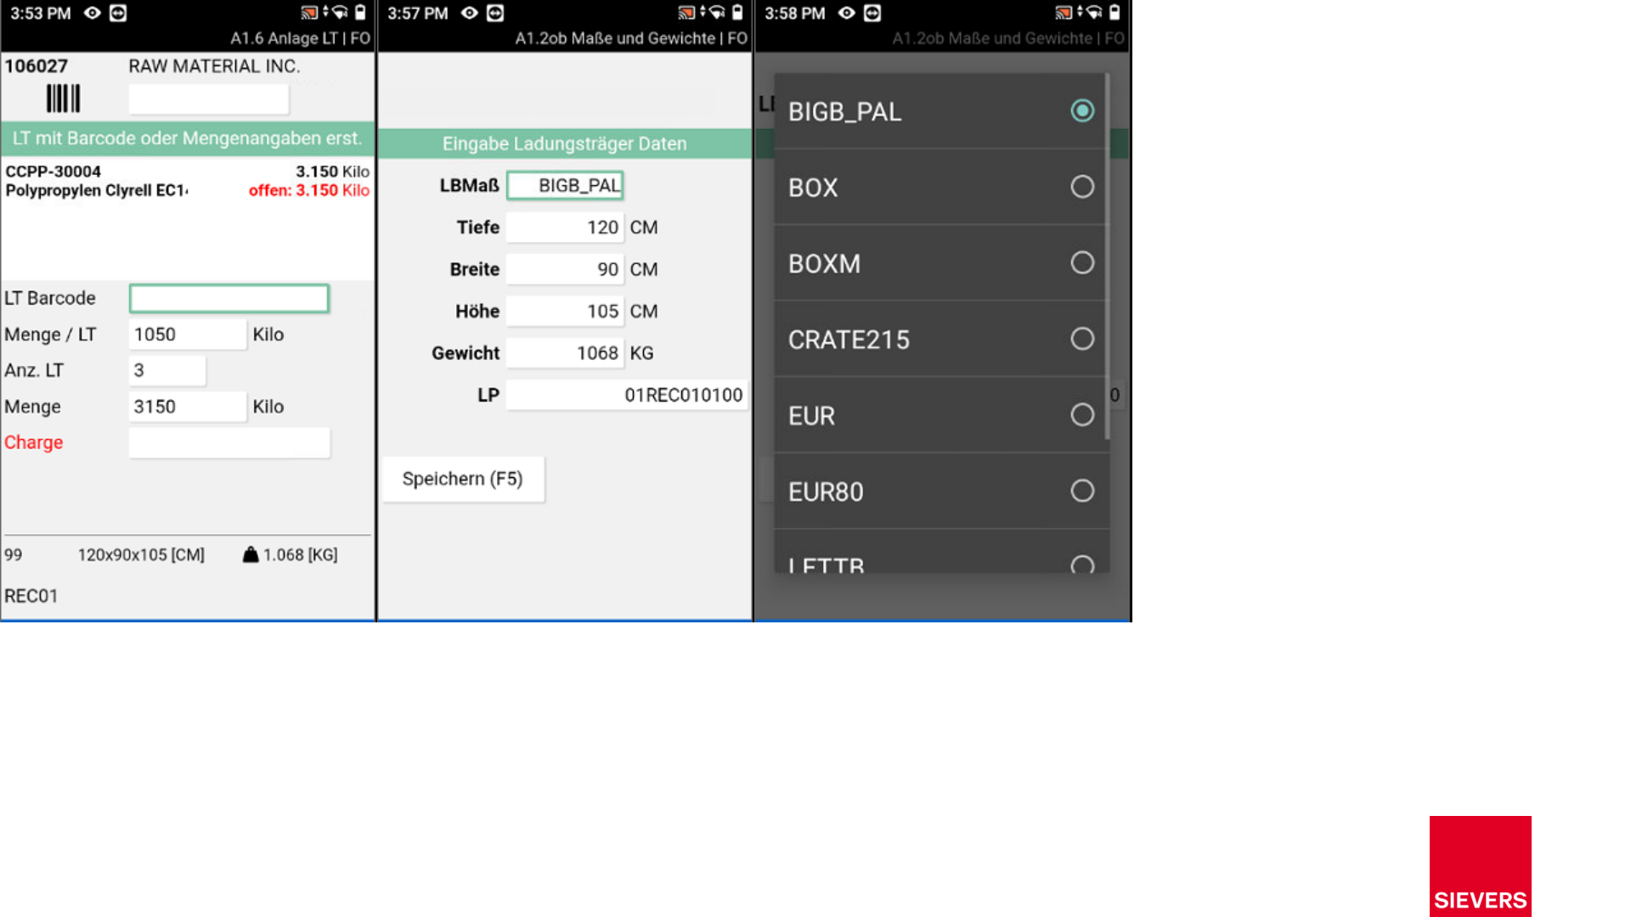Tap the TeamViewer icon beside 3:53 PM
The image size is (1631, 917).
(x=118, y=13)
